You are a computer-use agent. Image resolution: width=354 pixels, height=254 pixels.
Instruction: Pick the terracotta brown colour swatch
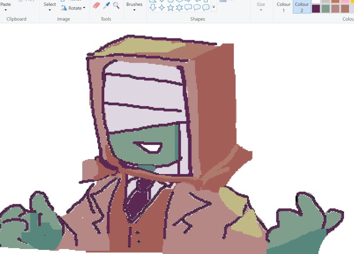click(x=345, y=9)
